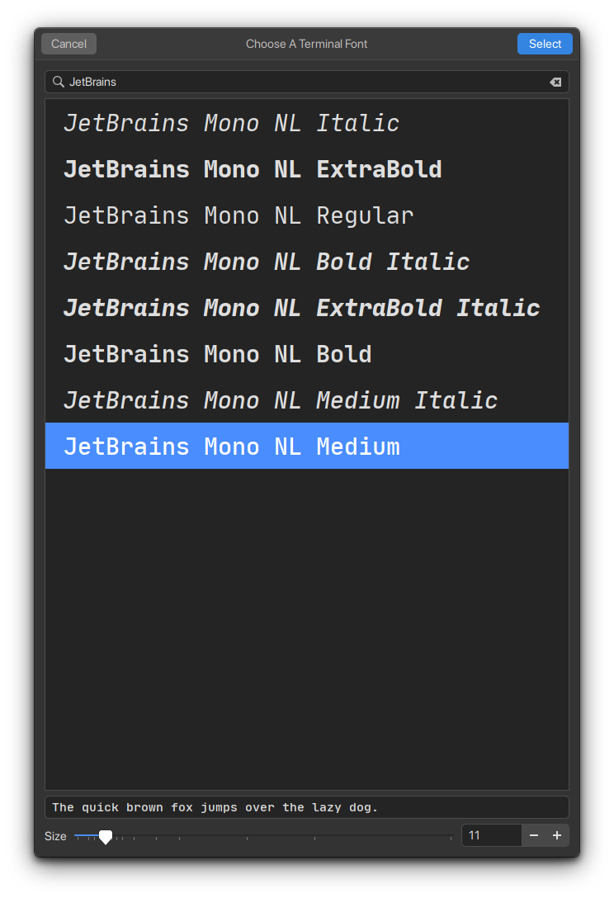Click the quick brown fox preview text
Image resolution: width=614 pixels, height=898 pixels.
pos(214,807)
